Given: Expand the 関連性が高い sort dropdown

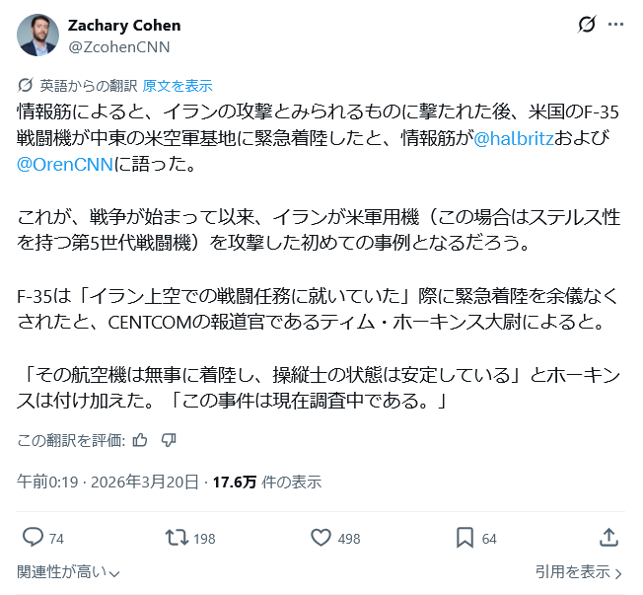Looking at the screenshot, I should 69,572.
